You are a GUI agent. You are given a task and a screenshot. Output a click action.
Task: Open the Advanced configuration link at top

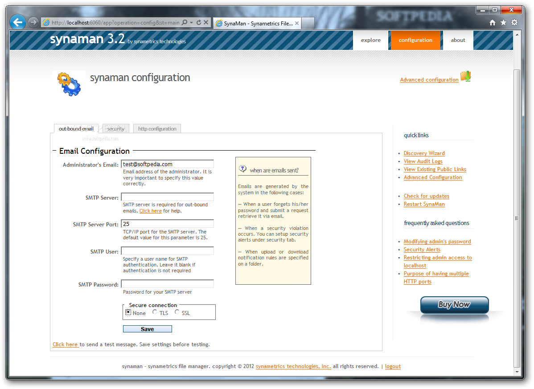tap(429, 80)
